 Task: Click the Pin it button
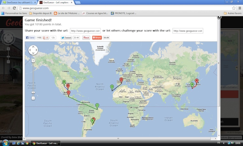[x=86, y=37]
